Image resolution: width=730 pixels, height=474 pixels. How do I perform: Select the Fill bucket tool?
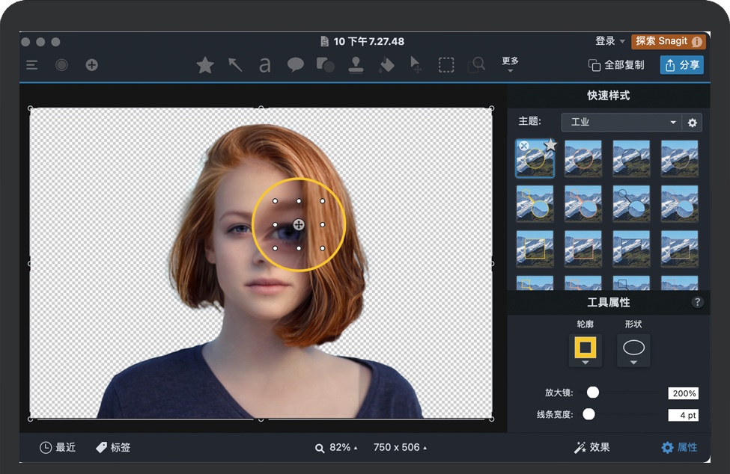point(386,65)
